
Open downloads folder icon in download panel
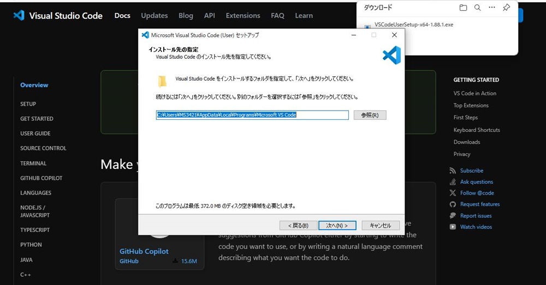(463, 8)
